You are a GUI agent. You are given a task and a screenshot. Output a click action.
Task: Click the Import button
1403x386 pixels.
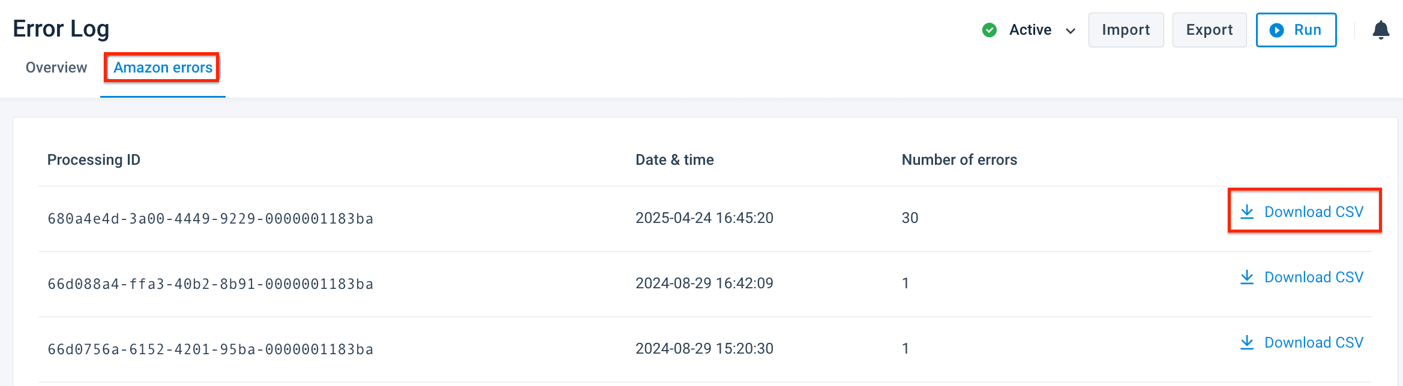(x=1126, y=29)
